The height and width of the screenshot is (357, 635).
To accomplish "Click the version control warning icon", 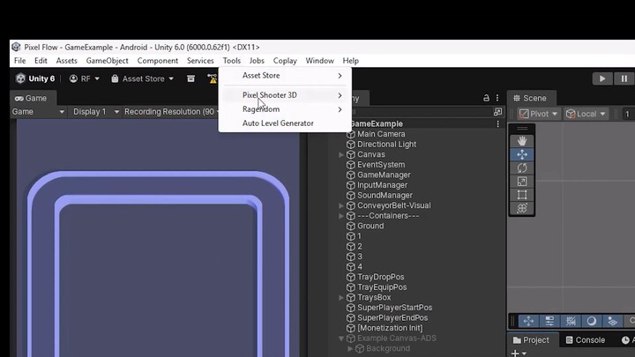I will point(213,78).
